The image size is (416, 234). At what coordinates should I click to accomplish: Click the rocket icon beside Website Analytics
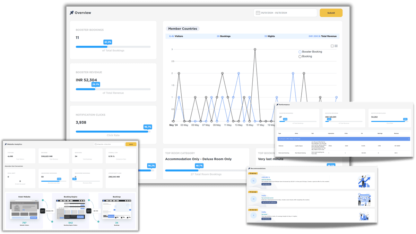click(6, 144)
